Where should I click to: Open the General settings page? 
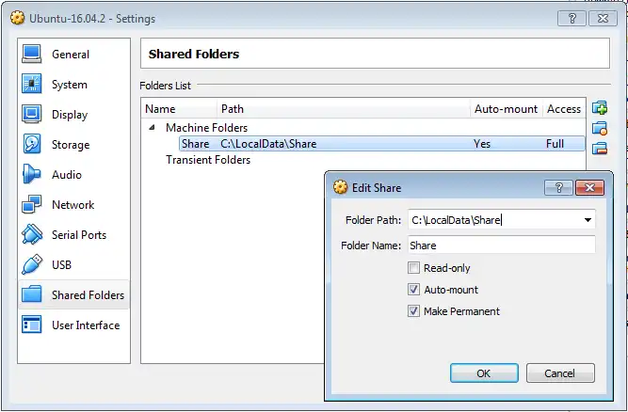tap(74, 54)
